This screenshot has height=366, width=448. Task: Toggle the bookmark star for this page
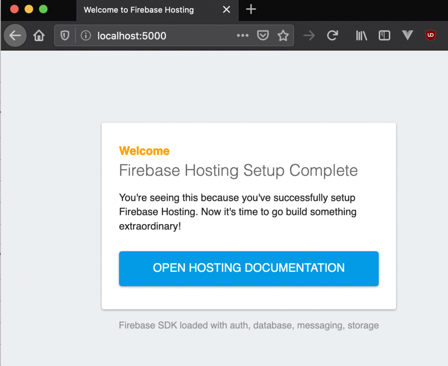click(x=283, y=35)
